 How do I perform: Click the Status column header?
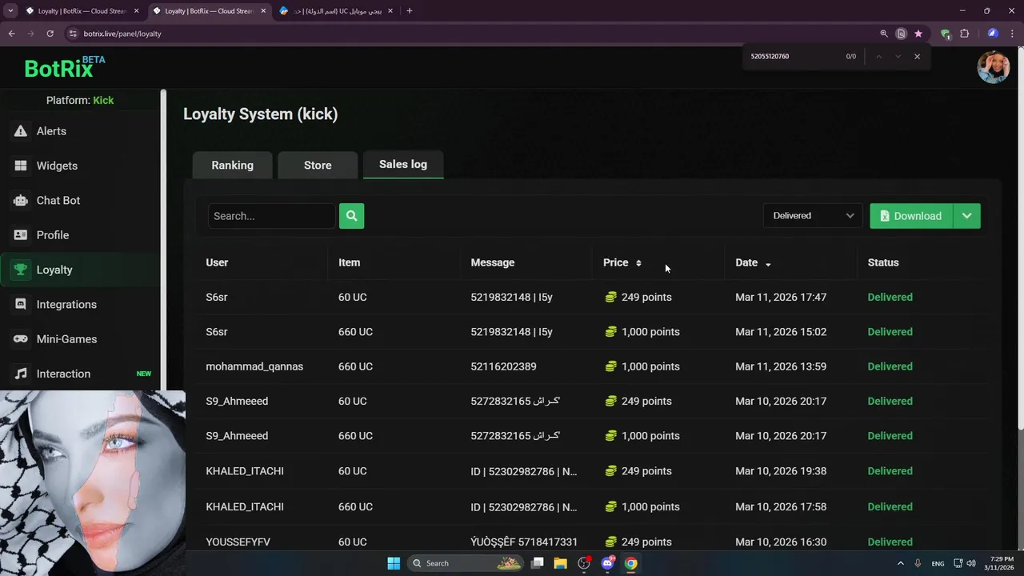pos(883,262)
